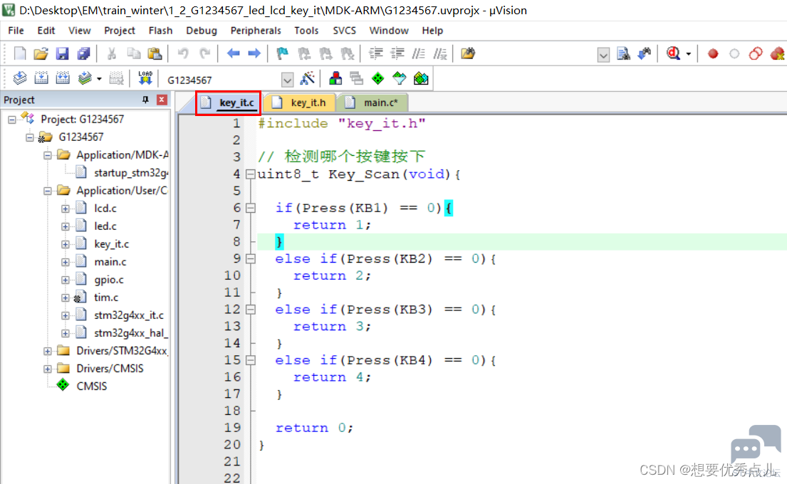Screen dimensions: 787x484
Task: Open Options for Target wand icon
Action: 308,78
